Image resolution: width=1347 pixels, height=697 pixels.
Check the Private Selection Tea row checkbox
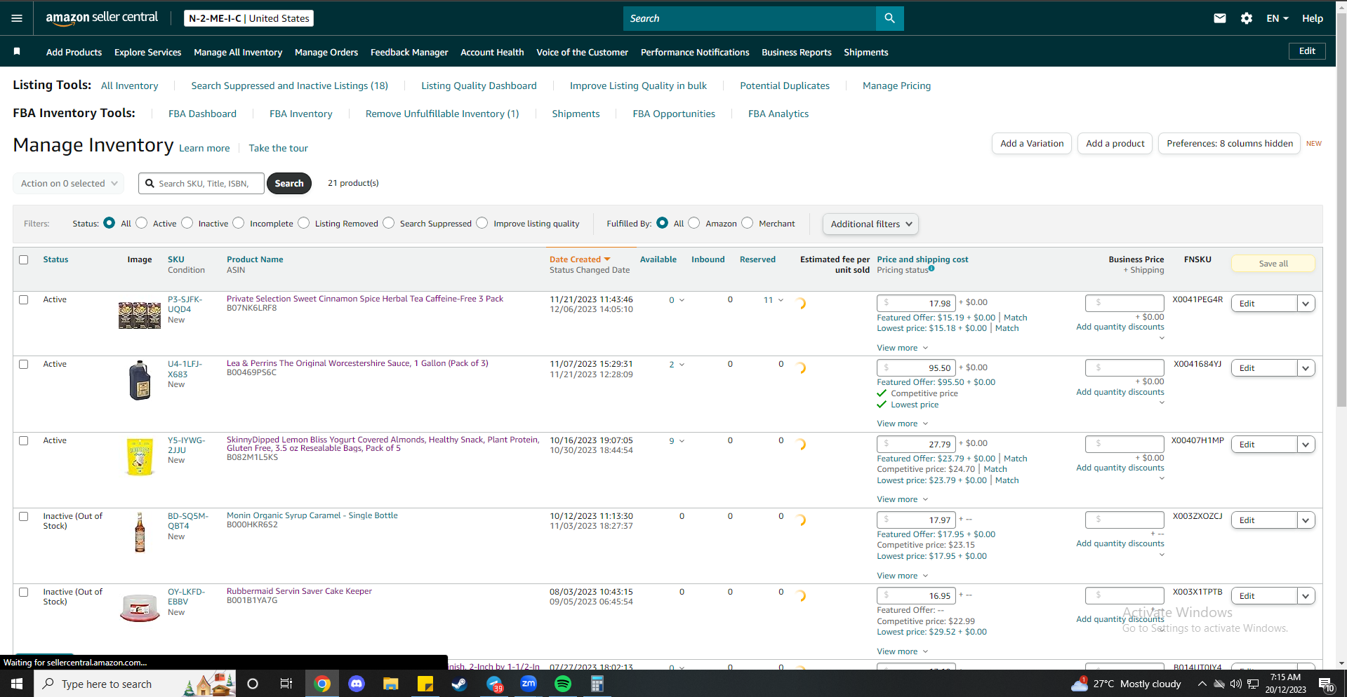pyautogui.click(x=24, y=299)
